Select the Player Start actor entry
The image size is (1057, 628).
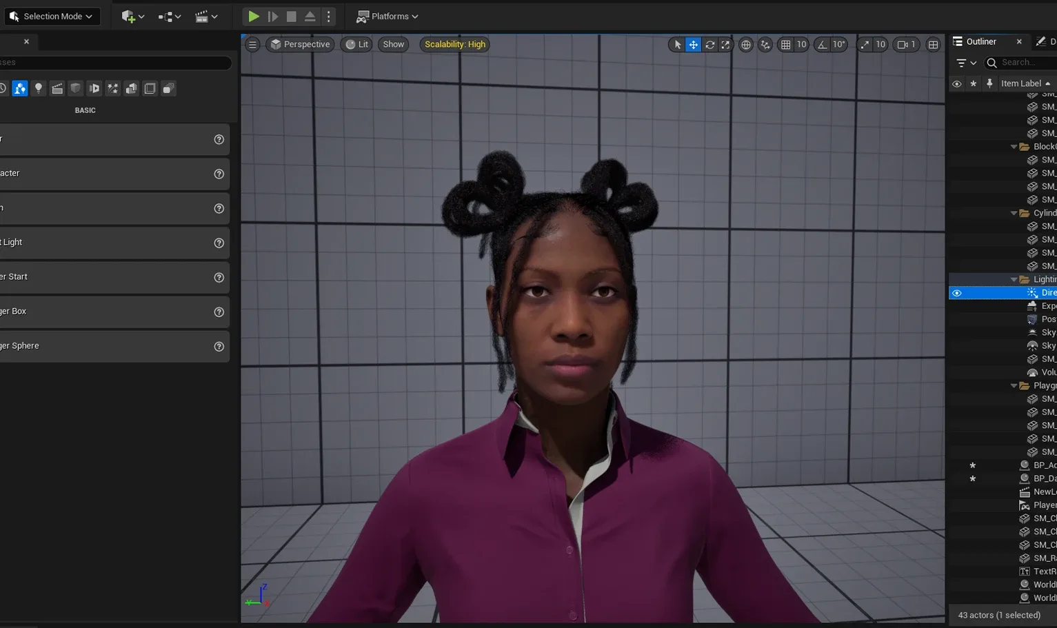(x=114, y=277)
